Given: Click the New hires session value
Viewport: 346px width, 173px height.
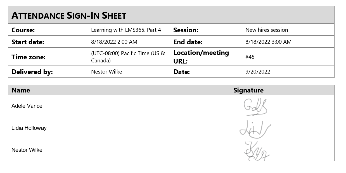Looking at the screenshot, I should tap(267, 30).
